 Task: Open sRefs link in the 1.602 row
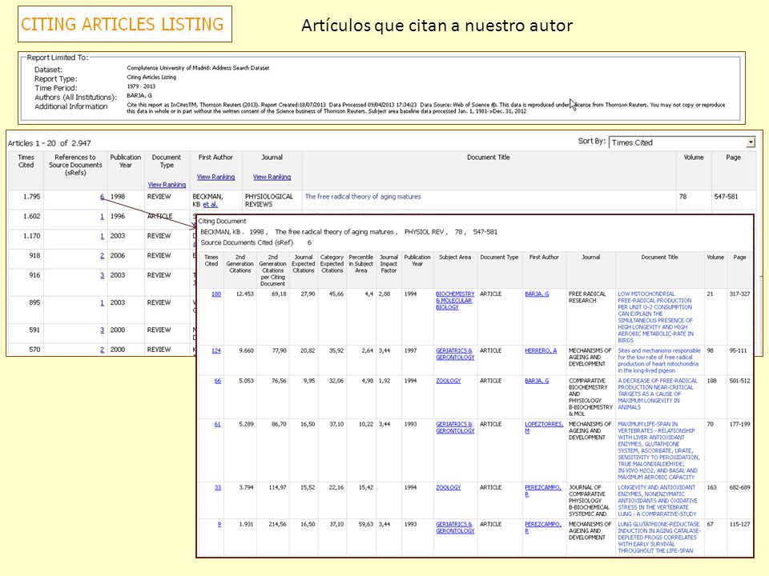[102, 216]
